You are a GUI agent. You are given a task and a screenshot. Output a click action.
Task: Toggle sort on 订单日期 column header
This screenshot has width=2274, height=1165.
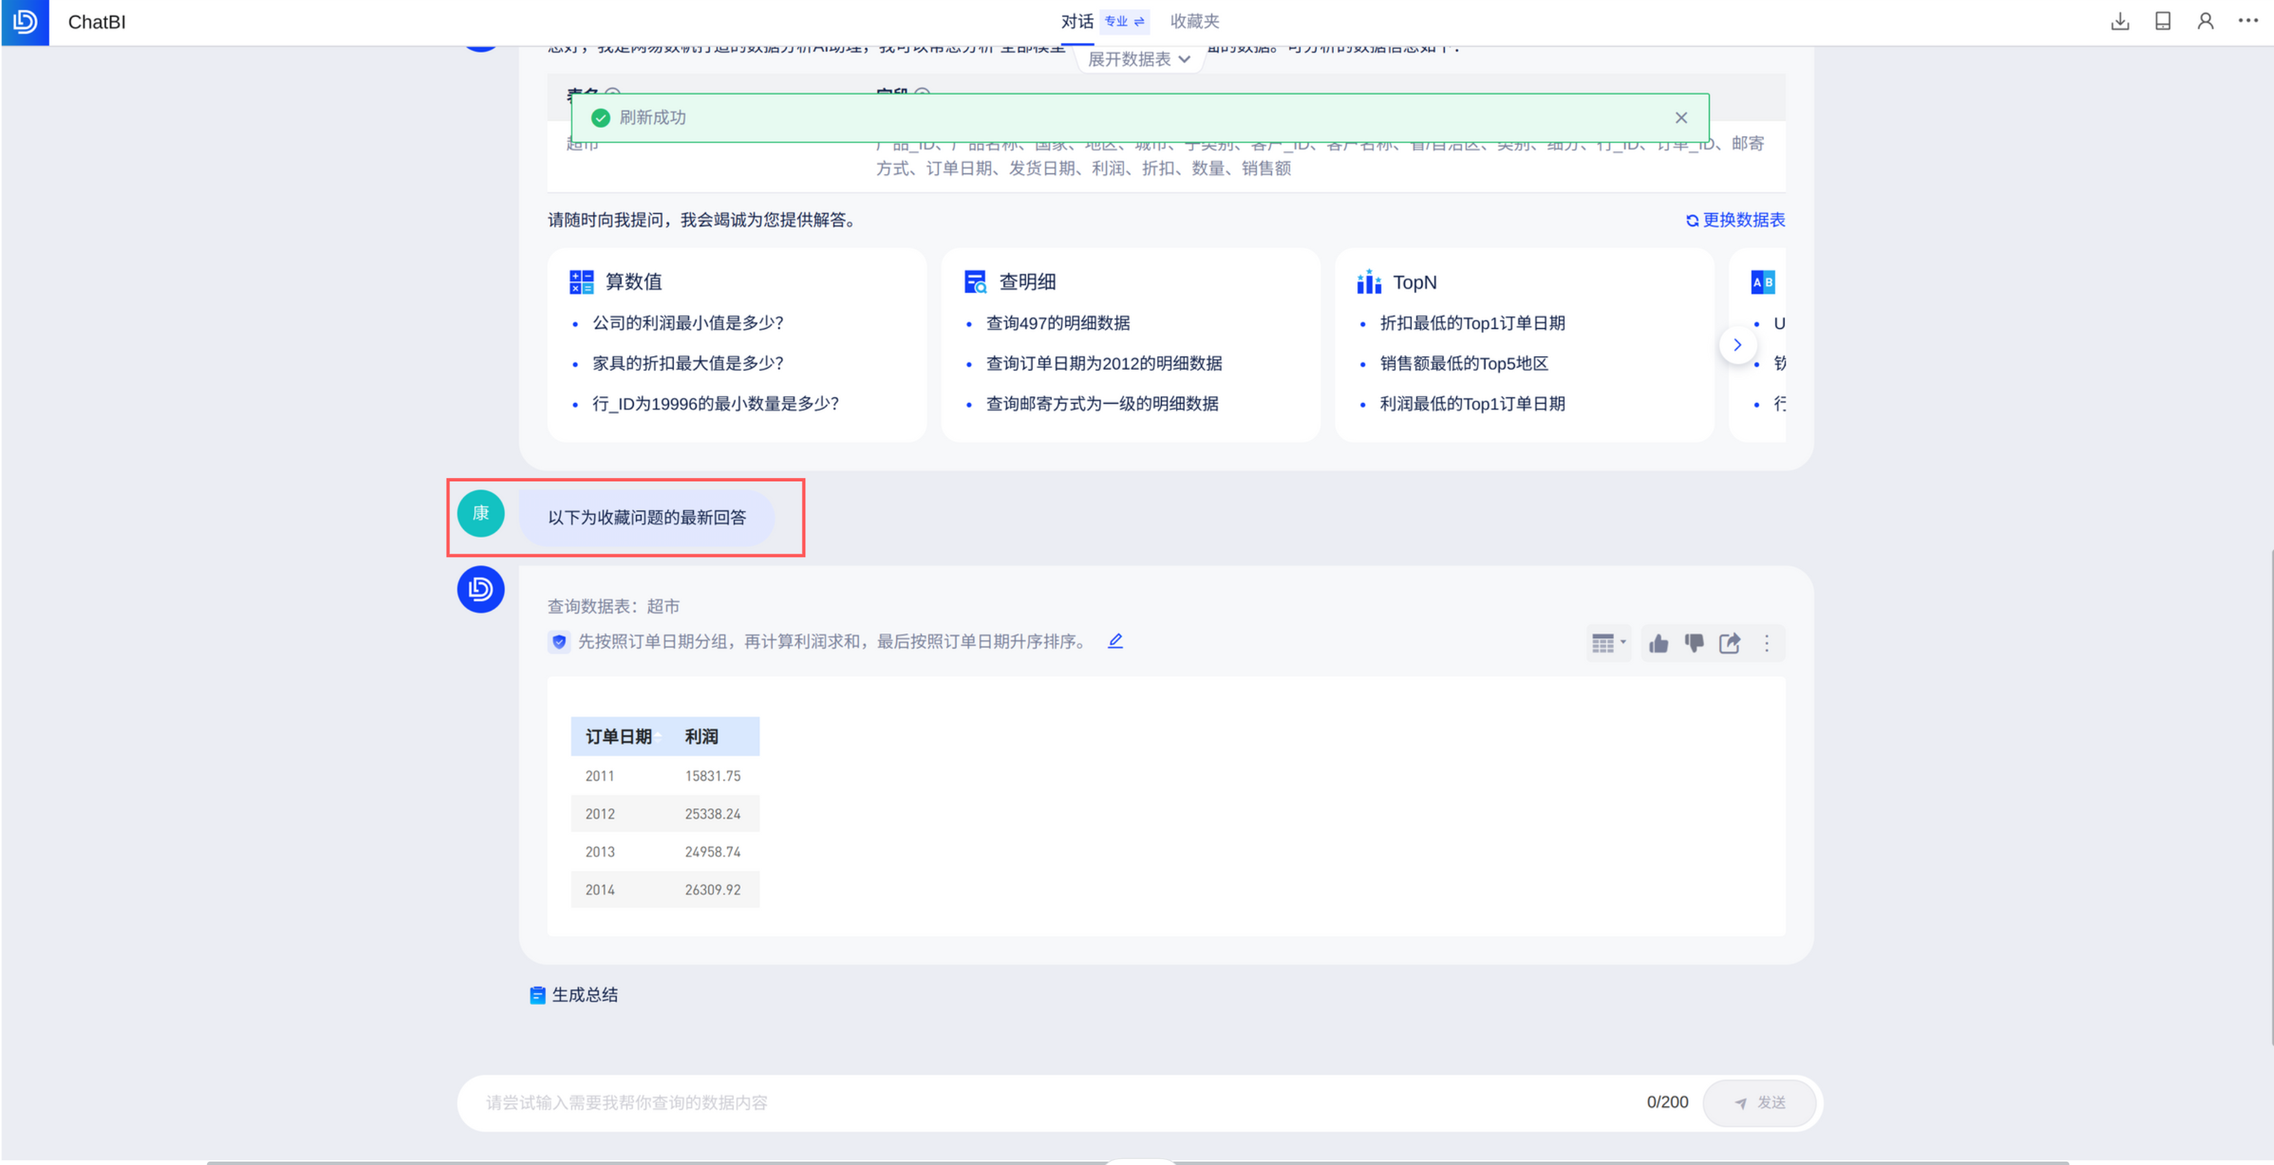658,737
